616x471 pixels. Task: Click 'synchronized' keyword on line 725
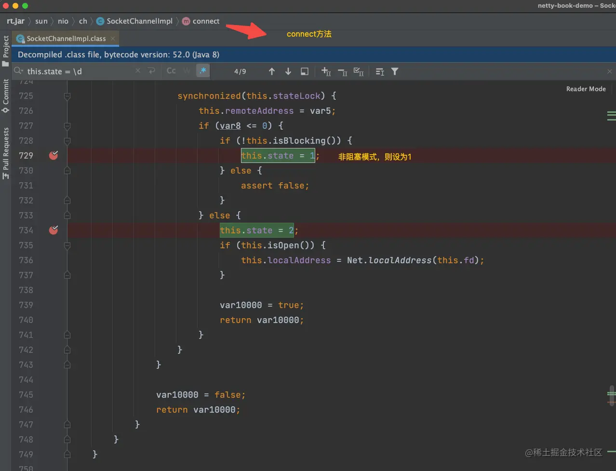(209, 96)
